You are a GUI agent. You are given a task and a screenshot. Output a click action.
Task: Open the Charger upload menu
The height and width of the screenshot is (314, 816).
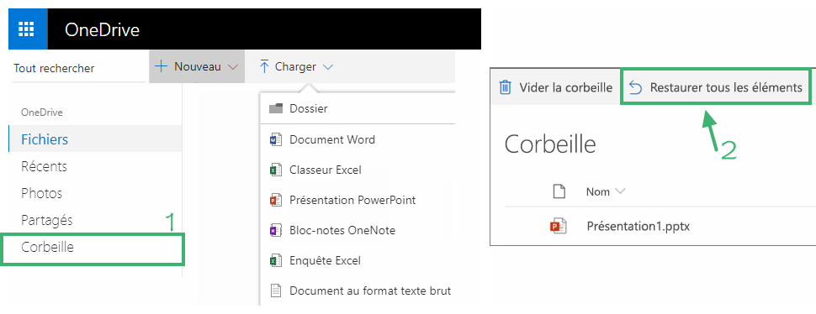click(295, 66)
